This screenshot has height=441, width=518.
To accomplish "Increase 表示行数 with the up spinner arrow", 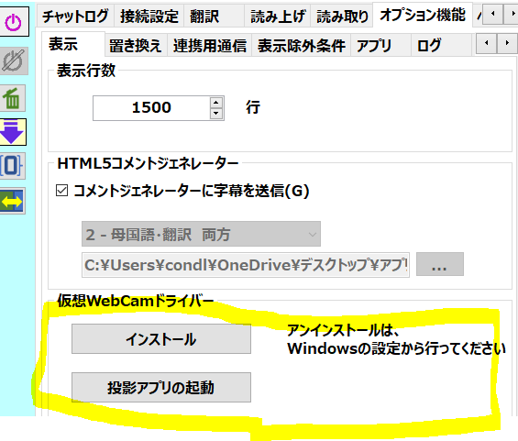I will (216, 103).
